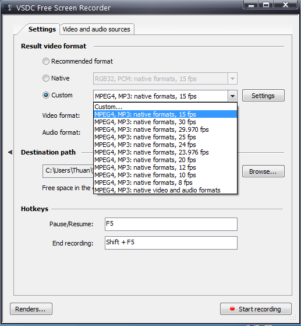Image resolution: width=301 pixels, height=326 pixels.
Task: Close the VSDC Free Screen Recorder window
Action: click(286, 5)
